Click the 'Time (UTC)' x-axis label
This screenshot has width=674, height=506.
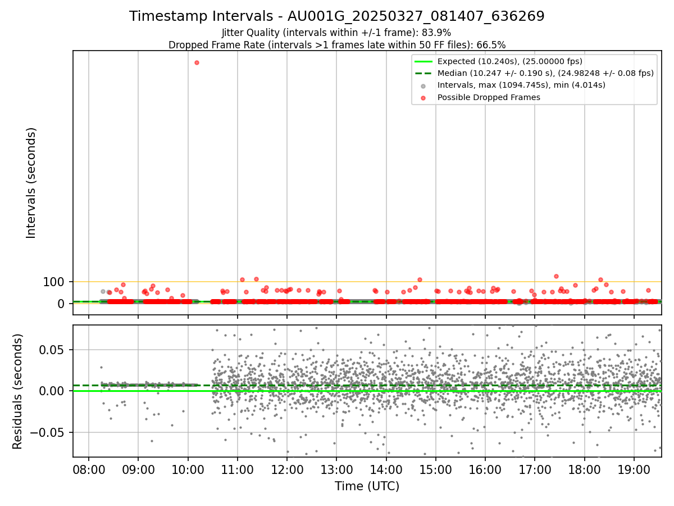tap(367, 486)
